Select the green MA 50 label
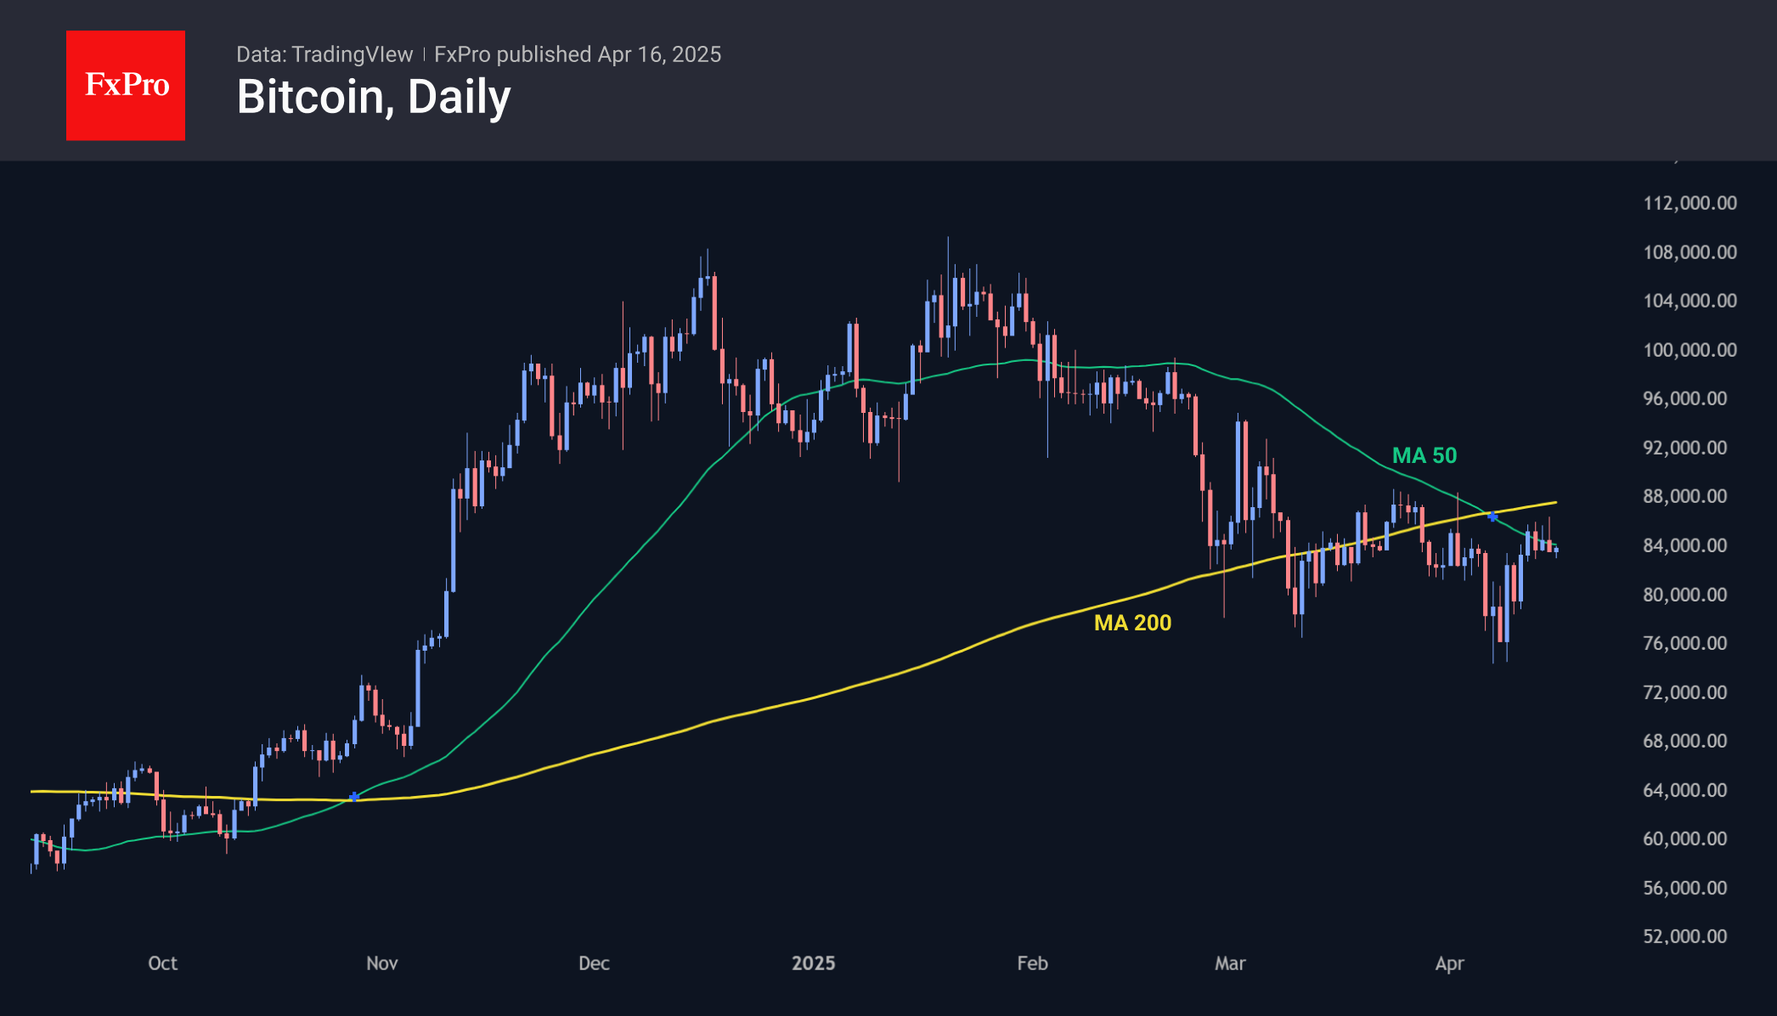The height and width of the screenshot is (1016, 1777). 1424,455
